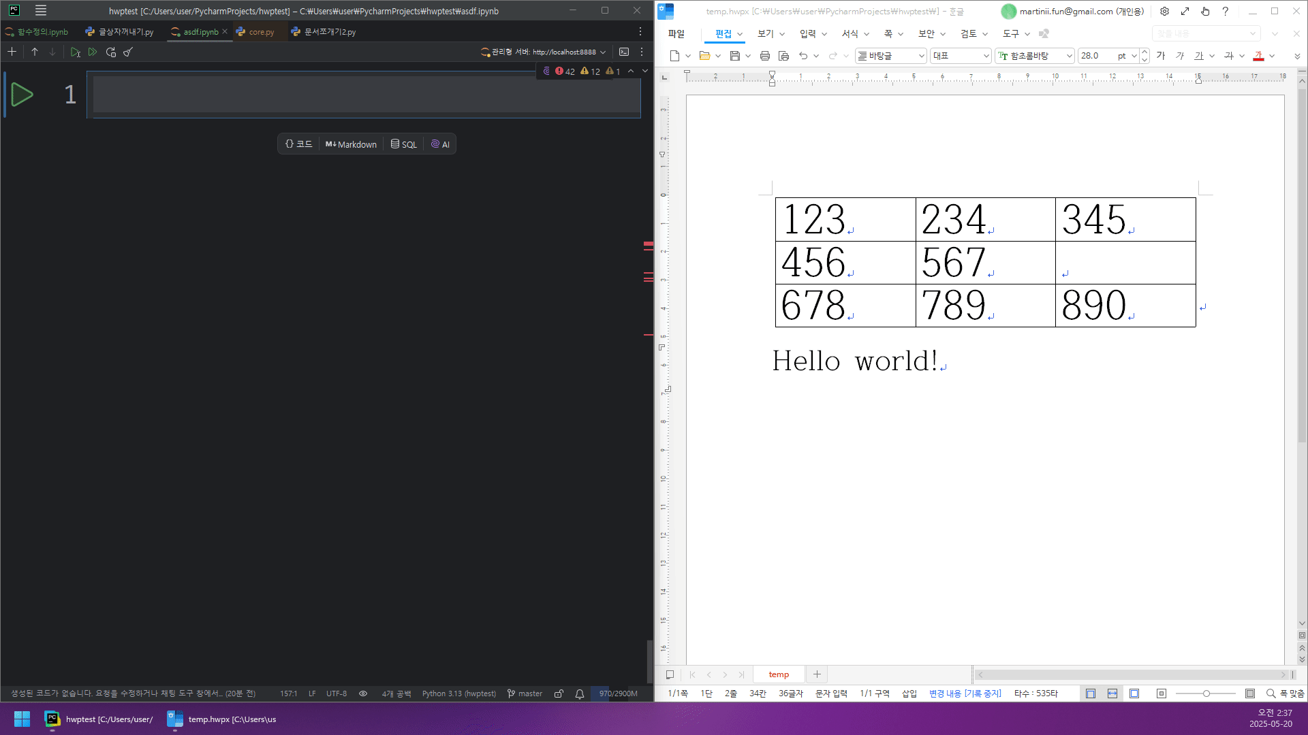
Task: Expand the managed server localhost:8888 dropdown
Action: (603, 52)
